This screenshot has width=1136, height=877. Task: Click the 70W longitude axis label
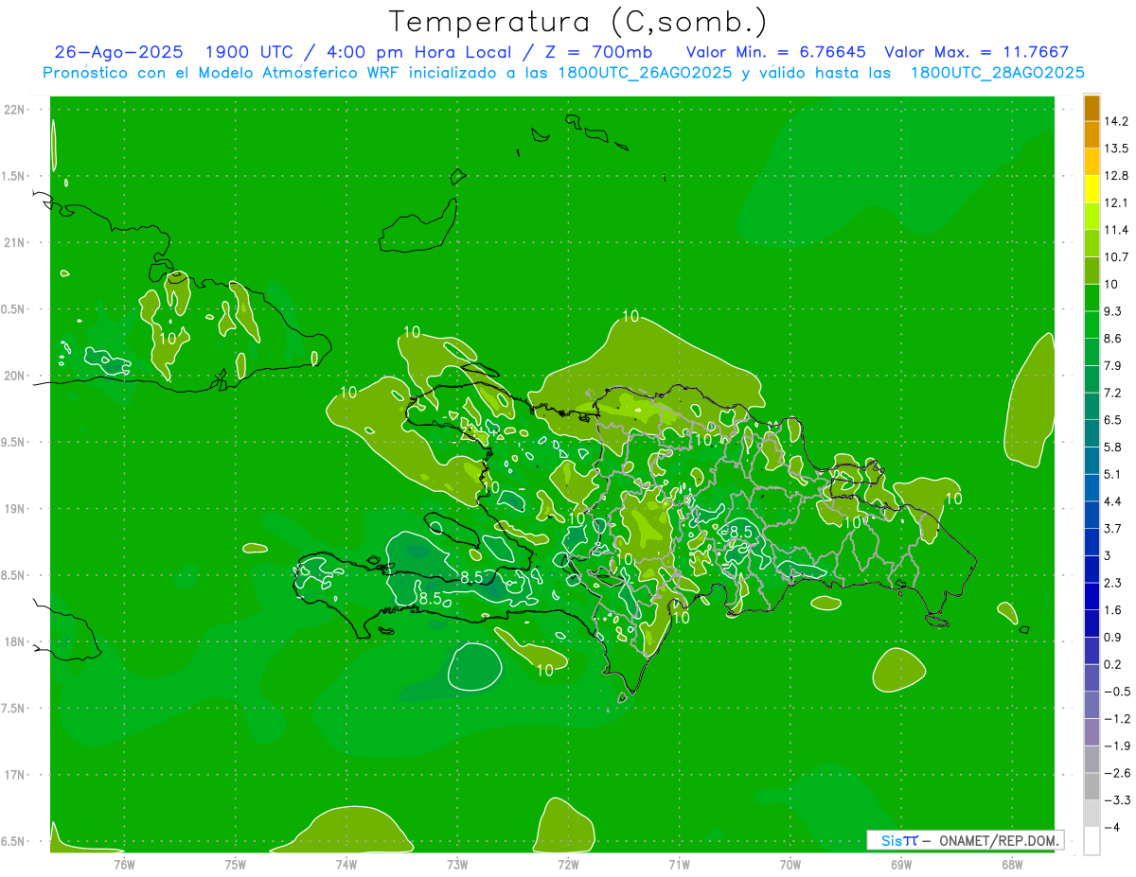tap(790, 864)
